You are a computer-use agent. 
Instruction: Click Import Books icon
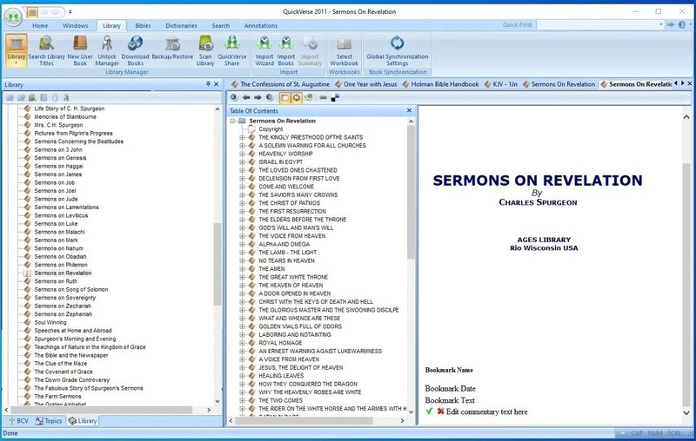286,50
